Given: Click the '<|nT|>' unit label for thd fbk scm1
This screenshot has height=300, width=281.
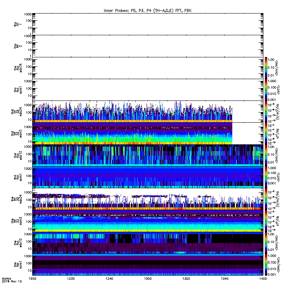Looking at the screenshot, I should click(x=278, y=177).
